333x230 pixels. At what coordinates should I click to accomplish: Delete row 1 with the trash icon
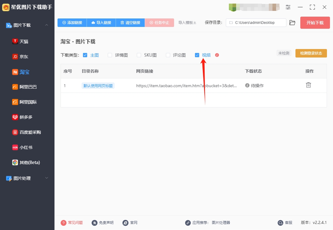308,85
